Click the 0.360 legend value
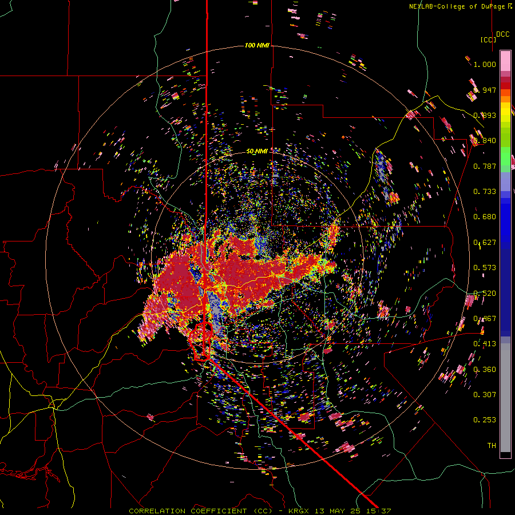 tap(485, 370)
